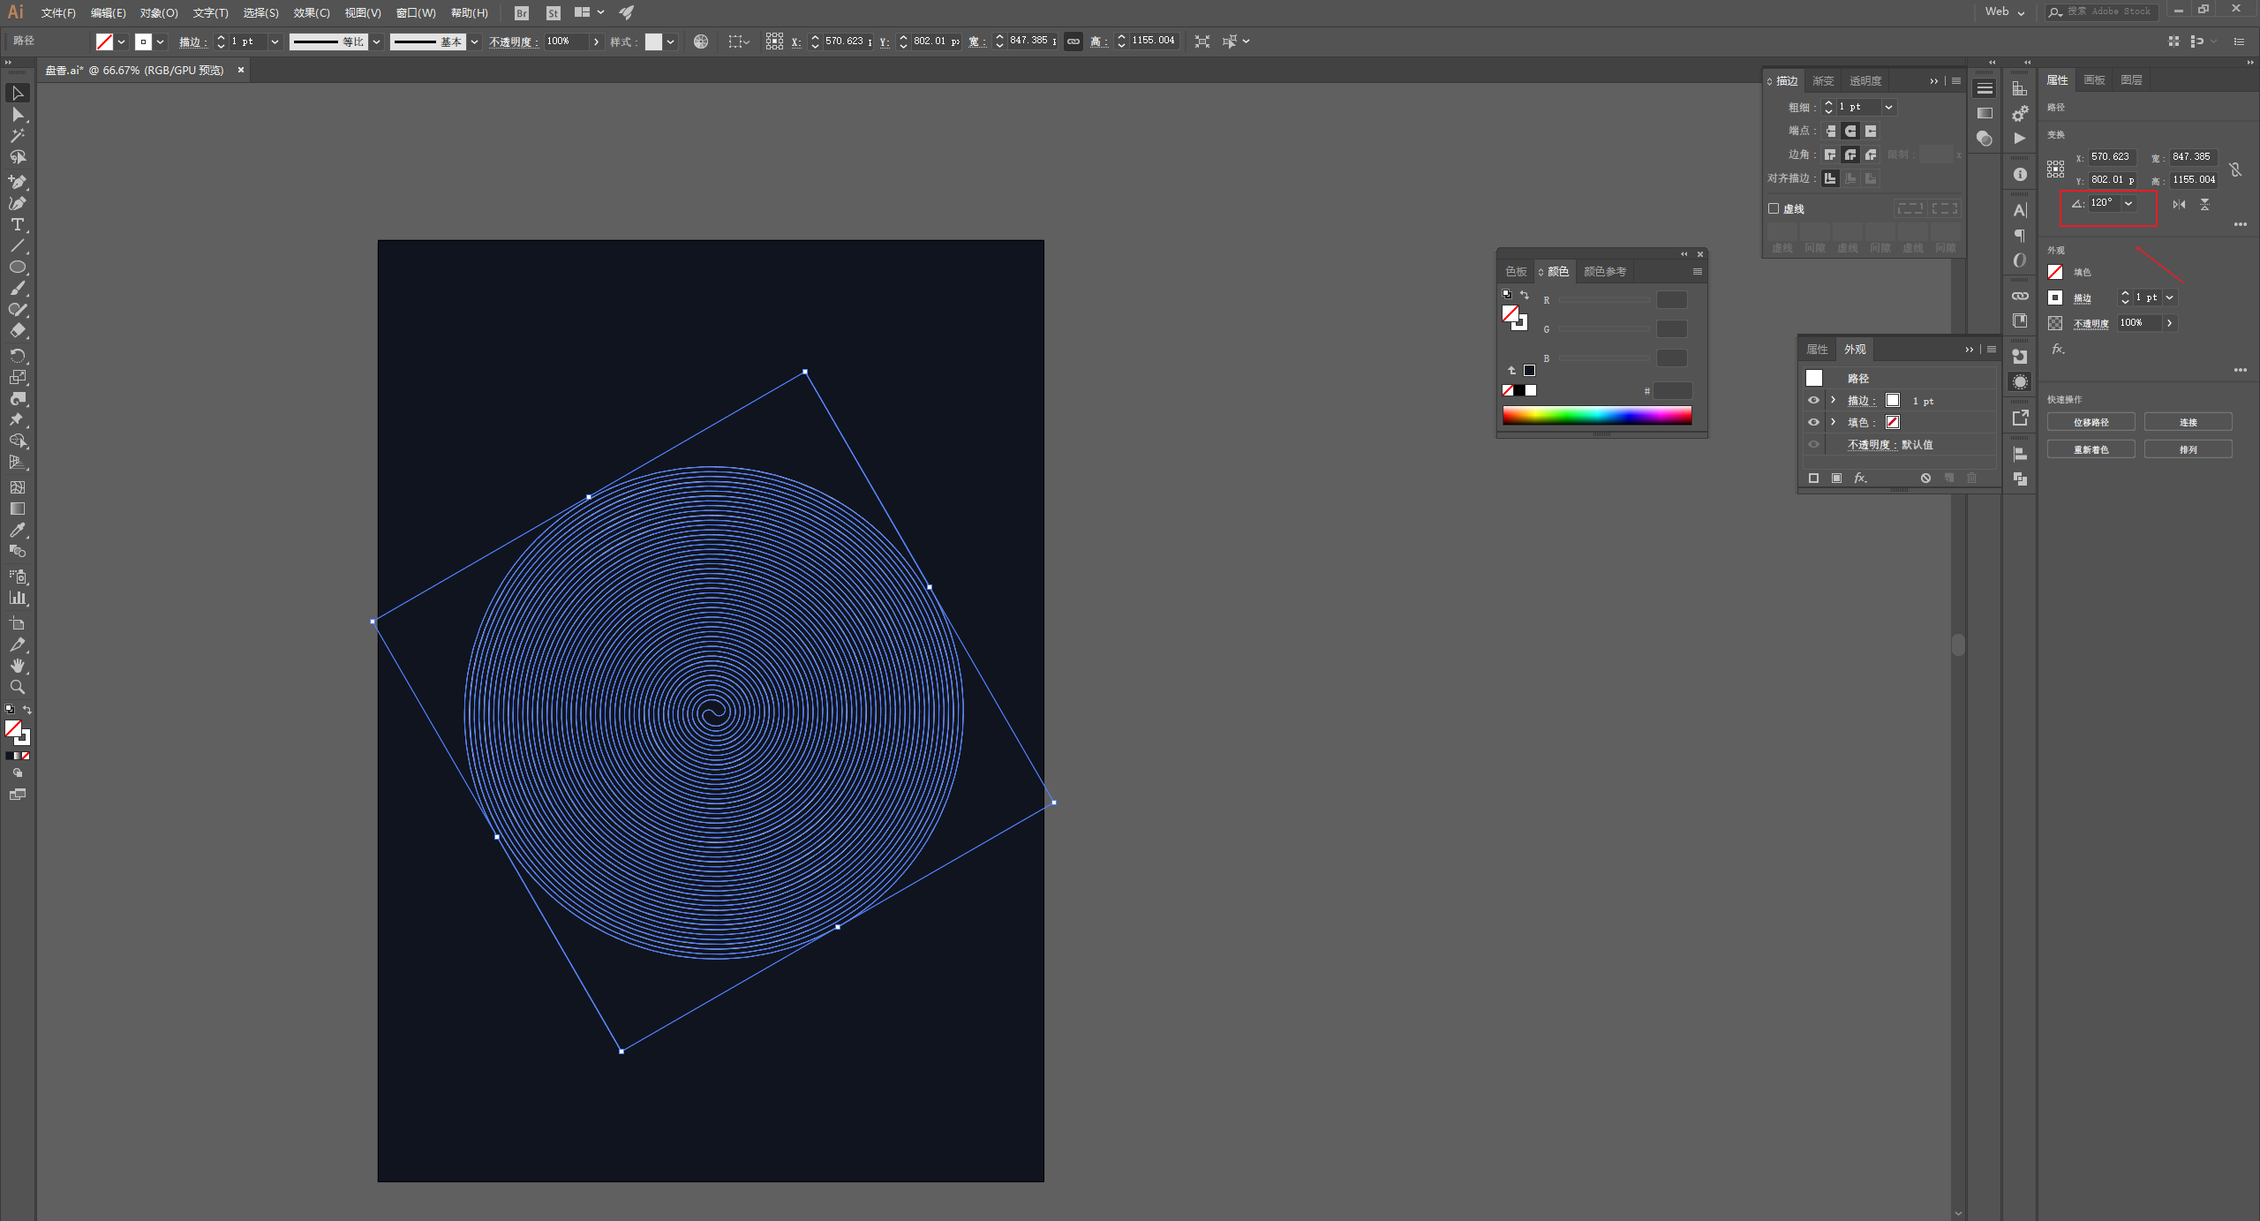Image resolution: width=2260 pixels, height=1221 pixels.
Task: Select the Type tool
Action: (17, 225)
